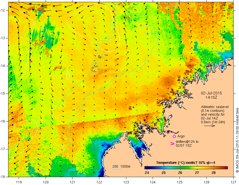The width and height of the screenshot is (239, 185).
Task: Click the cyan isobath legend line under 200 1000m
Action: [x=117, y=169]
